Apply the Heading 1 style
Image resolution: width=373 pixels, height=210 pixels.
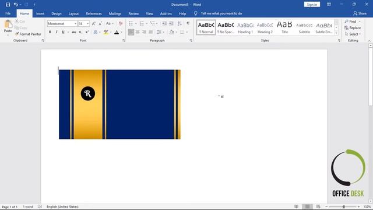click(245, 27)
